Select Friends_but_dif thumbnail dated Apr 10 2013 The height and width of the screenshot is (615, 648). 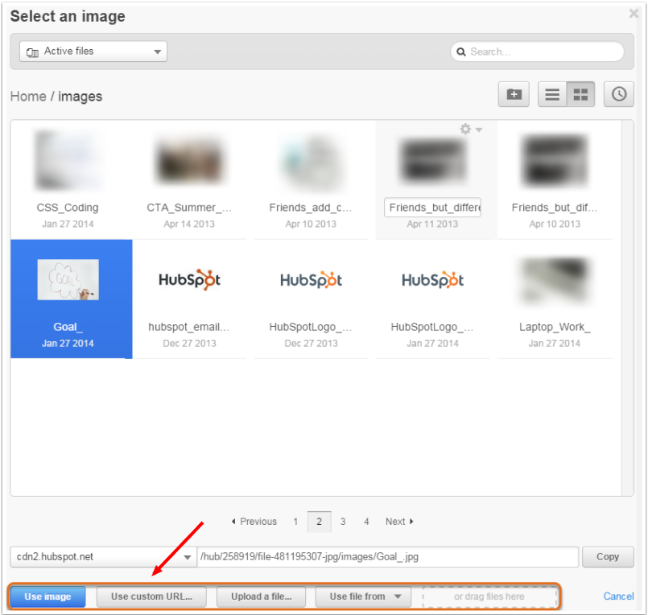tap(555, 160)
